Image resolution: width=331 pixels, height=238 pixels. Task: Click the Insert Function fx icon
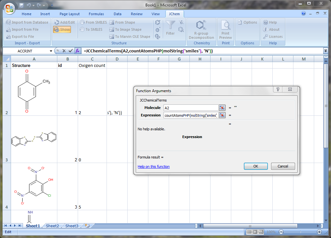(77, 51)
